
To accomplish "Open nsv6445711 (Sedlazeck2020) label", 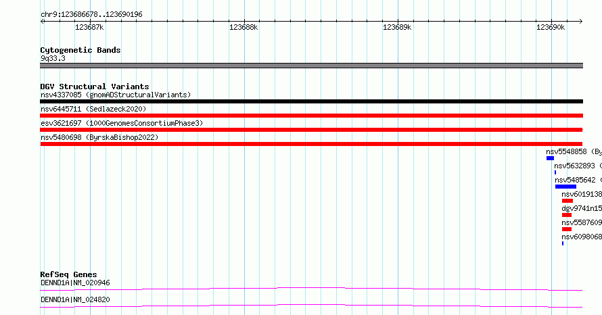I will click(93, 109).
